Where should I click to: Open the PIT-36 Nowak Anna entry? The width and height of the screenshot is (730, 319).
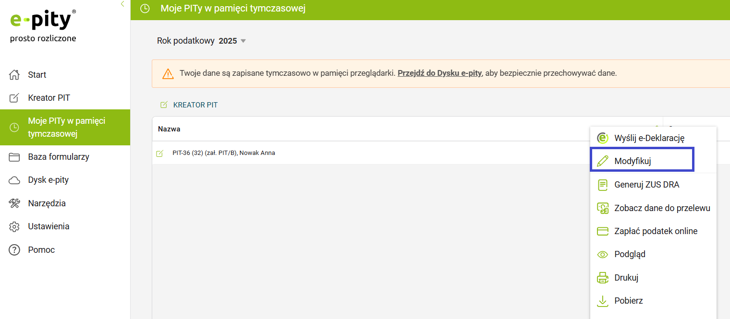[x=223, y=153]
